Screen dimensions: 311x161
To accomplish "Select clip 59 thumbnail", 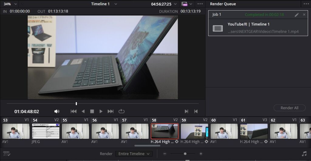I will point(194,131).
